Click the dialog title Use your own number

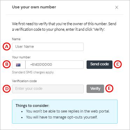pyautogui.click(x=34, y=7)
